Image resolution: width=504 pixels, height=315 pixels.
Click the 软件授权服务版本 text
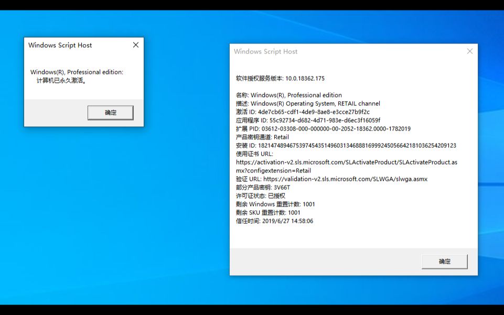click(x=281, y=78)
